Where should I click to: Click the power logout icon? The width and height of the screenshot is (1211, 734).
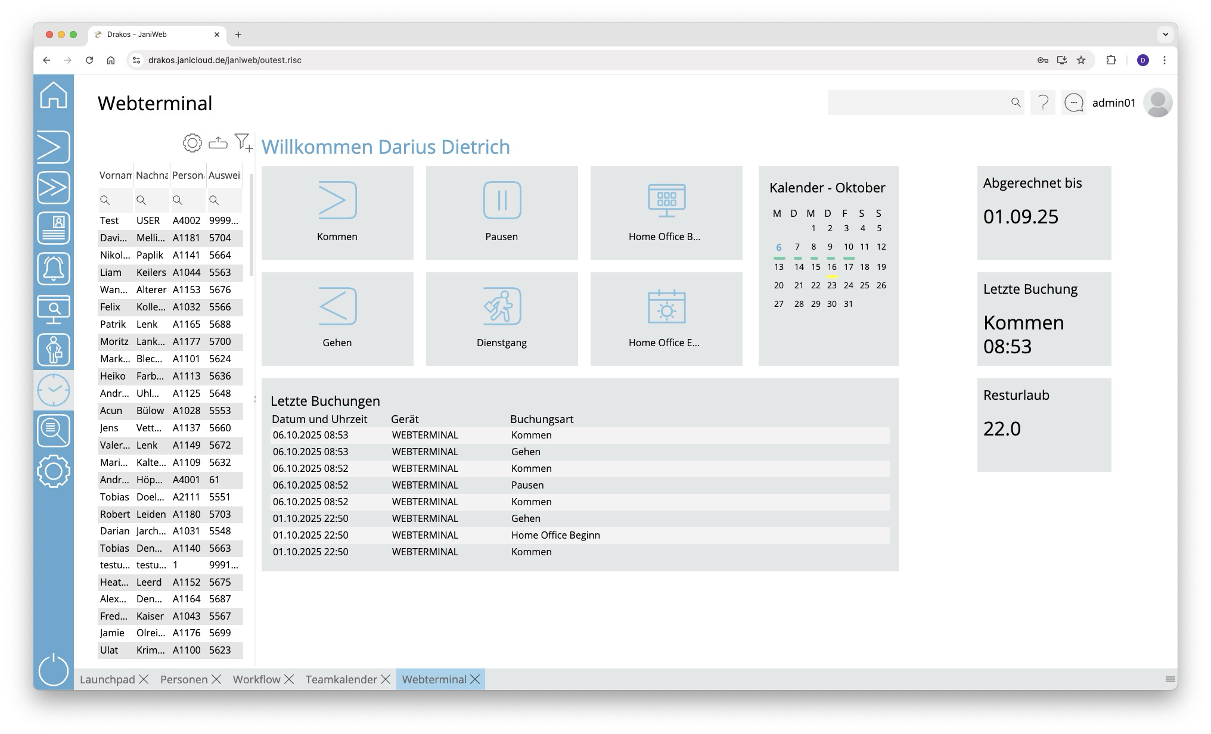point(54,670)
